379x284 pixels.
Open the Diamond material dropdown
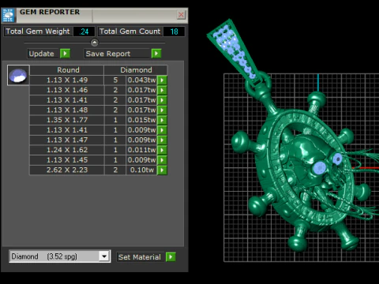point(104,256)
